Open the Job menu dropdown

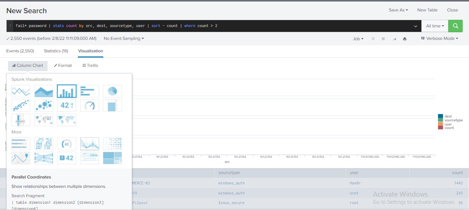[358, 39]
